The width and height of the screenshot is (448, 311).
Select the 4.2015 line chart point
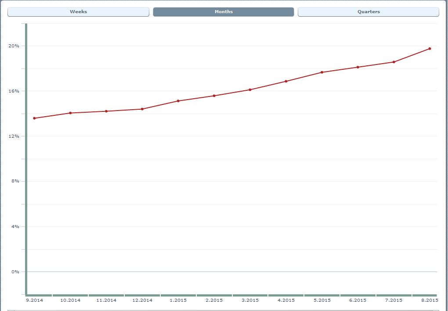click(286, 81)
